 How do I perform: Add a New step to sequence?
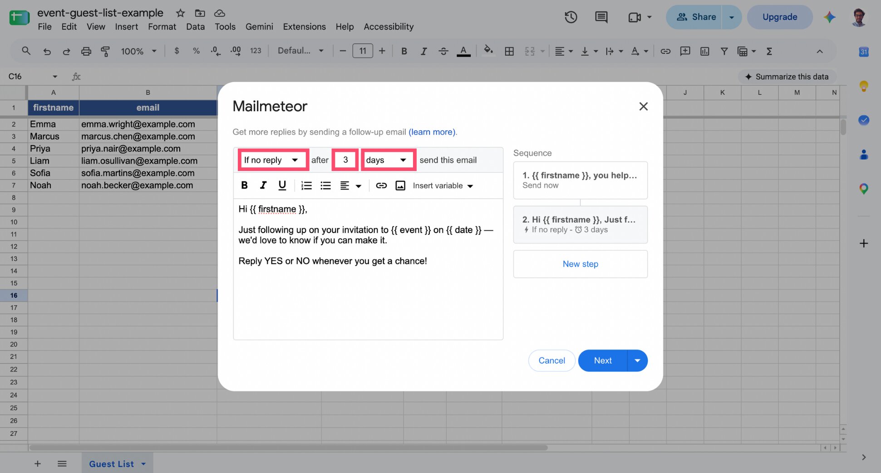[580, 264]
